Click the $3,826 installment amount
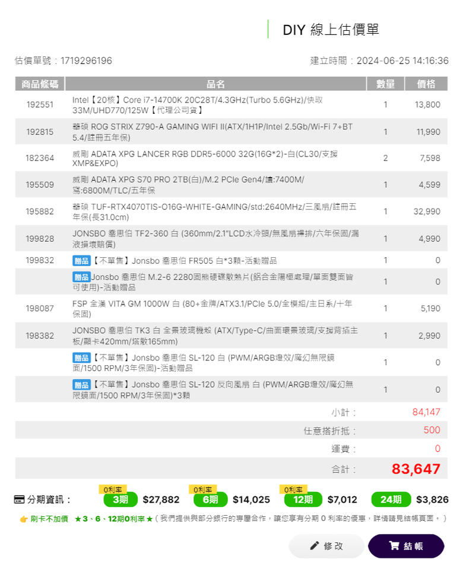 pos(432,500)
